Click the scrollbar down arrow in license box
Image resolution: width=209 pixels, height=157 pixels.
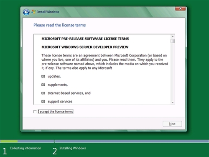[173, 102]
